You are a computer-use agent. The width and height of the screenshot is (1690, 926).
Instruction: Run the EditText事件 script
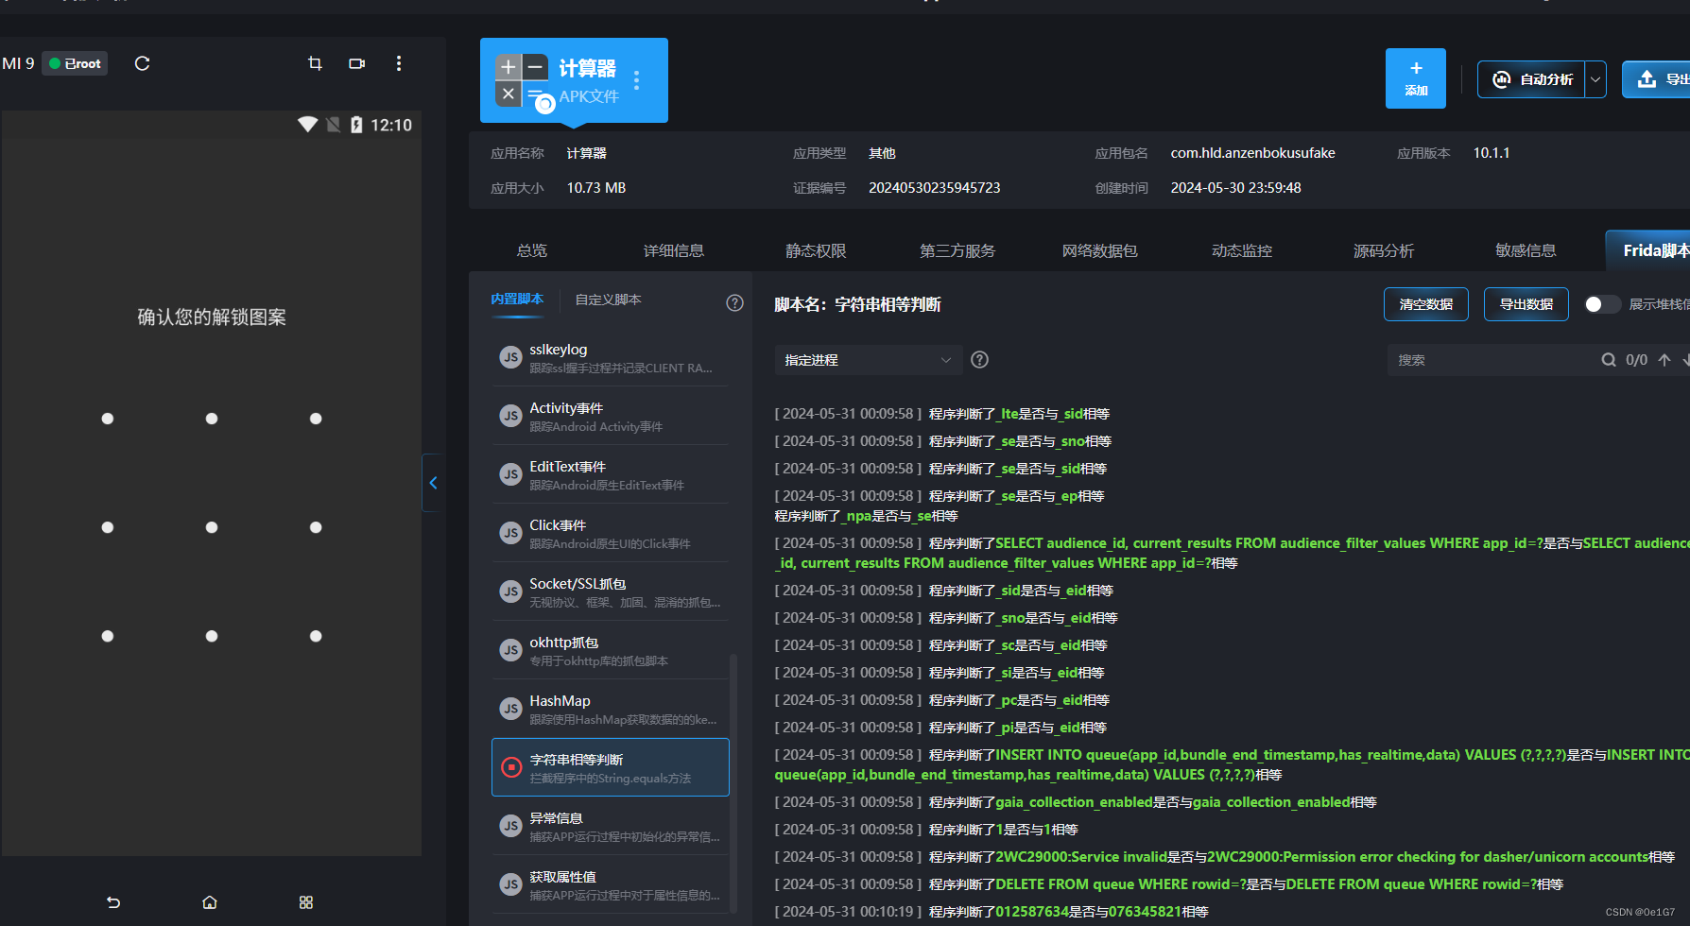click(x=511, y=474)
